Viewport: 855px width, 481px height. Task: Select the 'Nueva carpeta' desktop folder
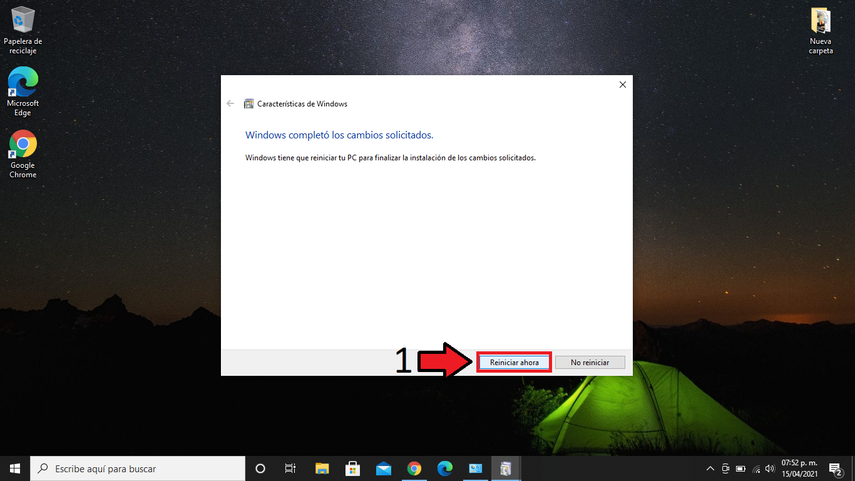pos(821,31)
